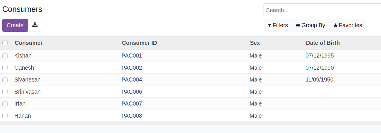381x133 pixels.
Task: Click the Sex column header
Action: pos(255,43)
